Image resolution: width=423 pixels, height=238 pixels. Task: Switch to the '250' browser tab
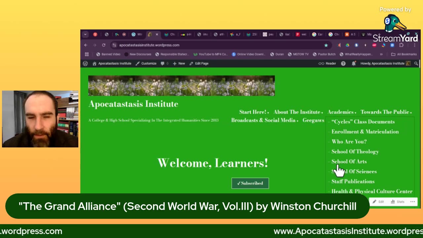252,34
